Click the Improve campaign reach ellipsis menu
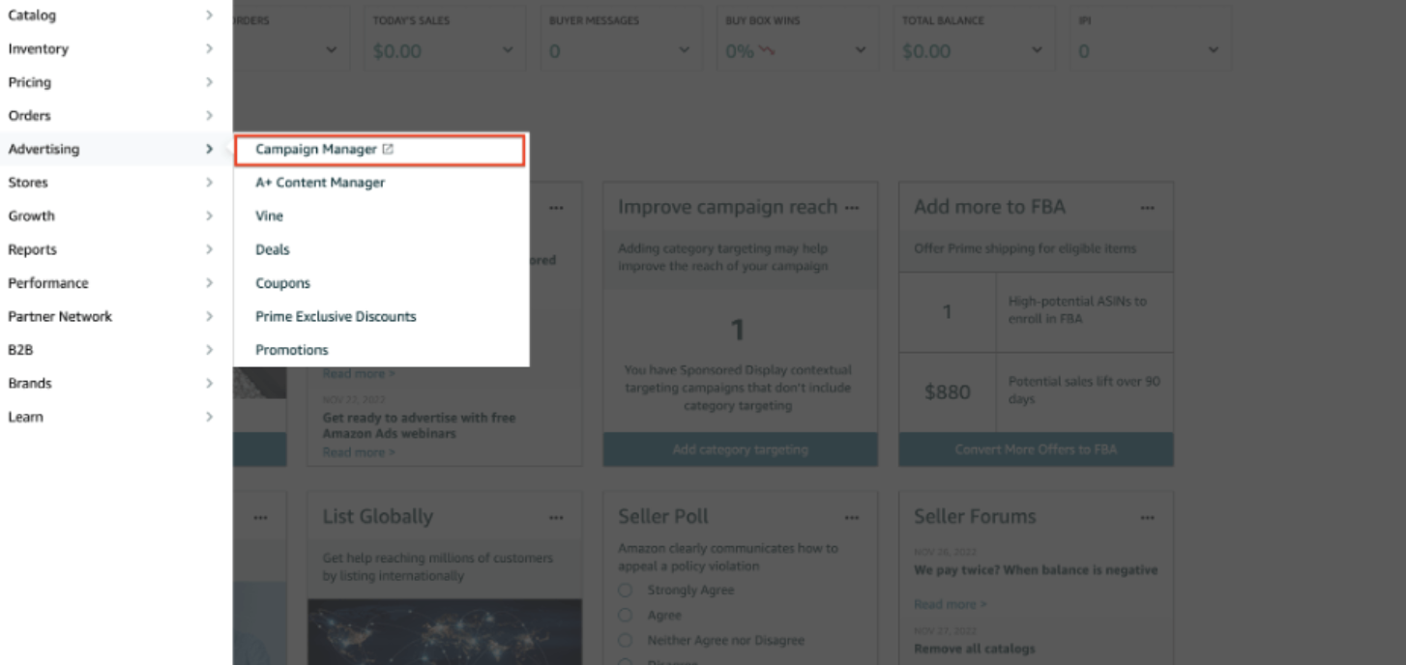The height and width of the screenshot is (665, 1406). point(851,208)
